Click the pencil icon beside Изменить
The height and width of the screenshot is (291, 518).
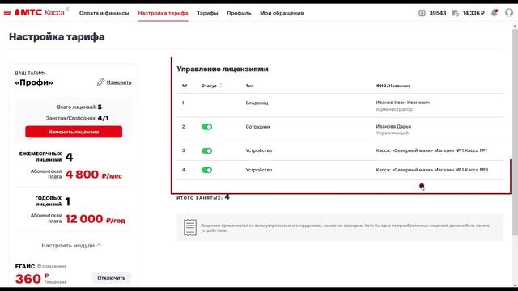pyautogui.click(x=100, y=82)
